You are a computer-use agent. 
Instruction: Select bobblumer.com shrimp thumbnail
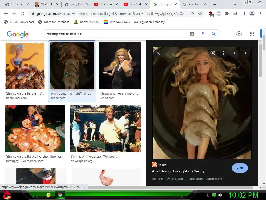(25, 66)
